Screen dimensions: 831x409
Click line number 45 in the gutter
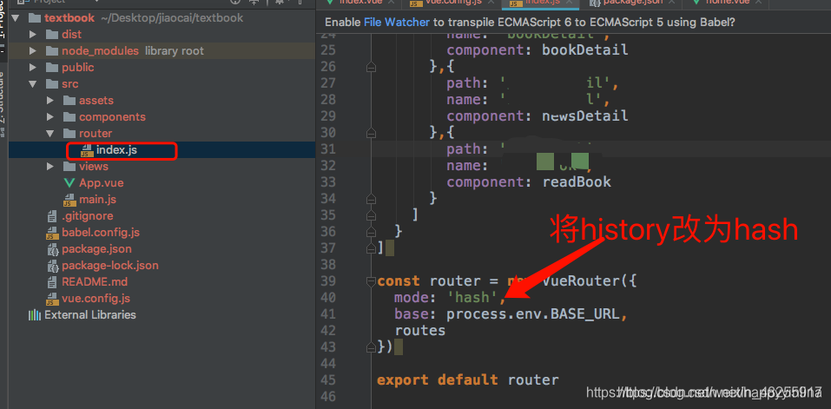328,379
